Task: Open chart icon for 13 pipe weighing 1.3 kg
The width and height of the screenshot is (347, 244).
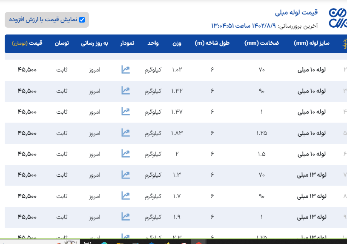Action: click(x=125, y=174)
